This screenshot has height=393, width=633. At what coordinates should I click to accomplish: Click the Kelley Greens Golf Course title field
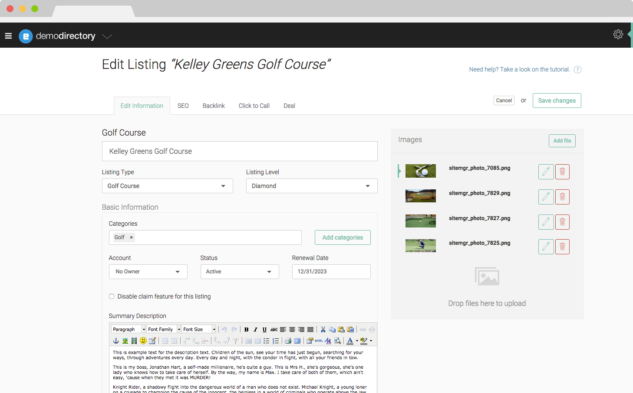click(x=240, y=151)
